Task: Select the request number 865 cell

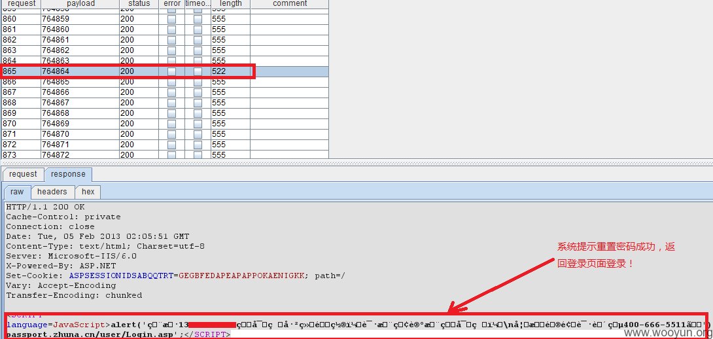Action: pos(21,71)
